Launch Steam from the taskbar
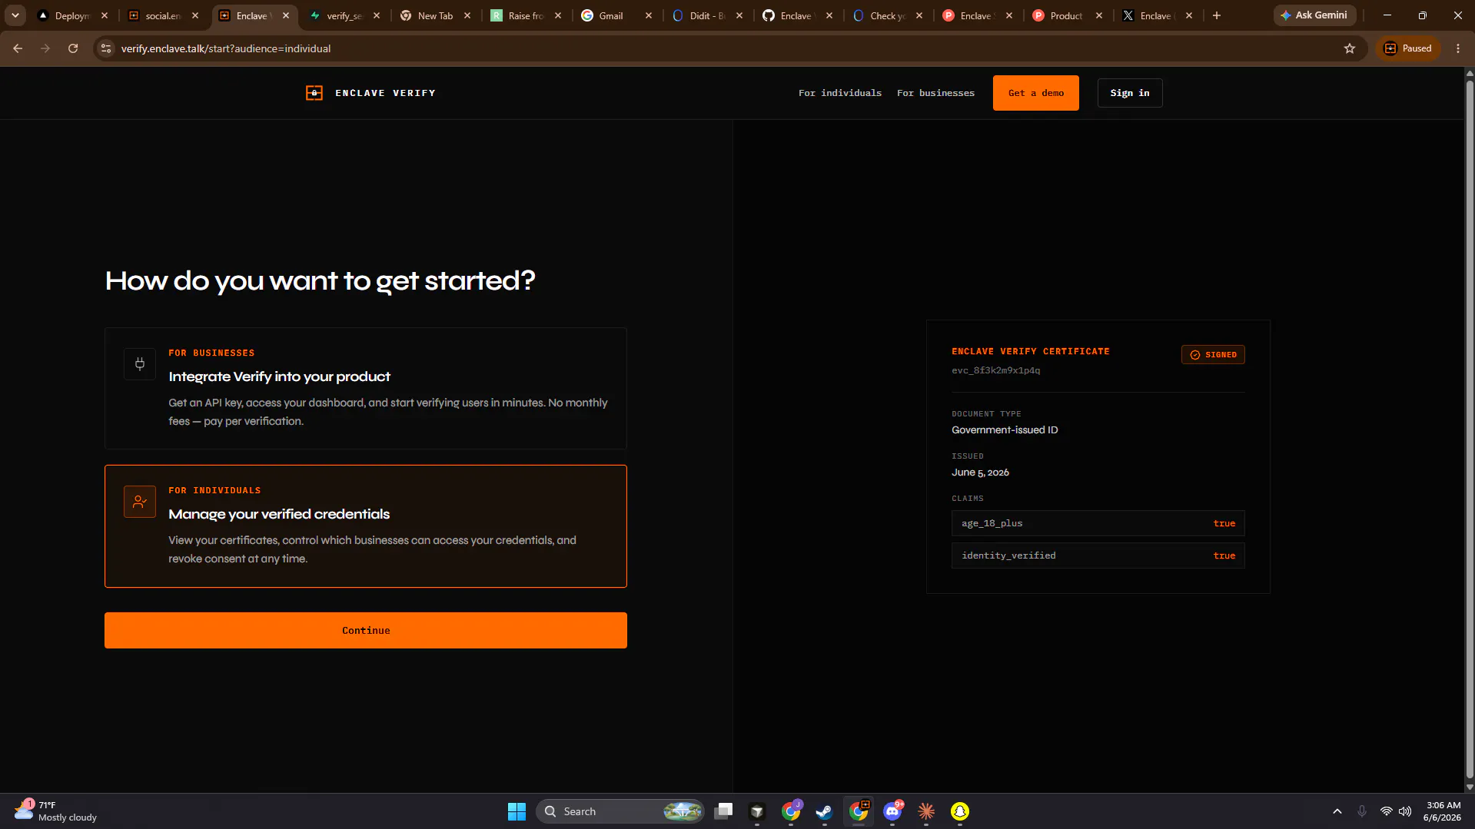The height and width of the screenshot is (829, 1475). click(825, 811)
